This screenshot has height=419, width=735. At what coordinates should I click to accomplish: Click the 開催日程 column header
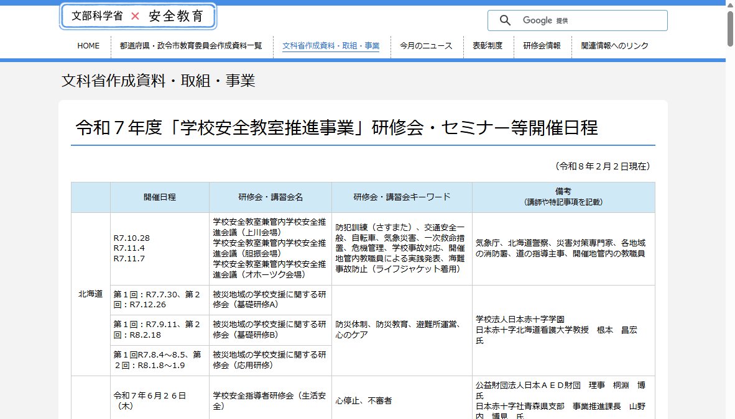pyautogui.click(x=160, y=197)
